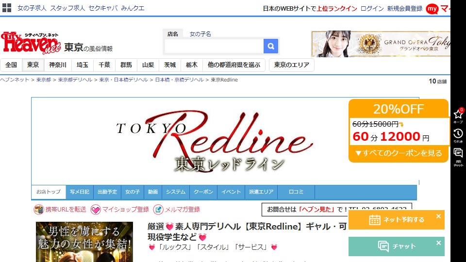Viewport: 466px width, 262px height.
Task: Select 茨城 region tab
Action: pyautogui.click(x=170, y=65)
